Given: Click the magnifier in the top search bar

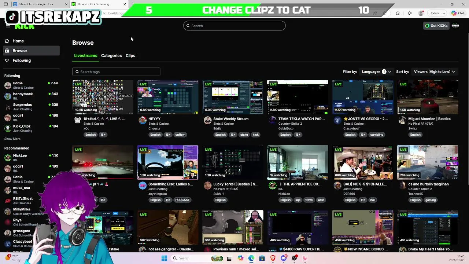Looking at the screenshot, I should click(188, 26).
